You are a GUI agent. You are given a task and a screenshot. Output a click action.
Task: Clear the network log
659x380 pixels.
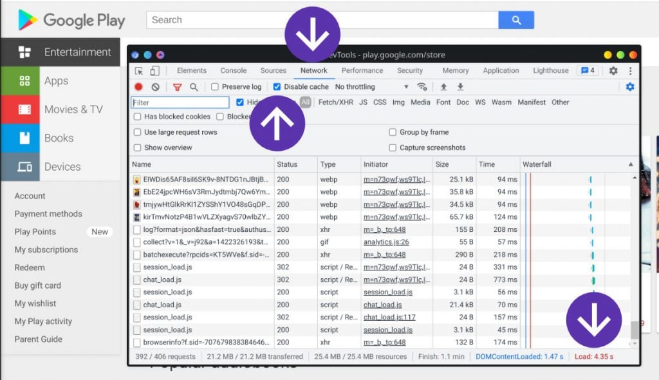pos(154,86)
